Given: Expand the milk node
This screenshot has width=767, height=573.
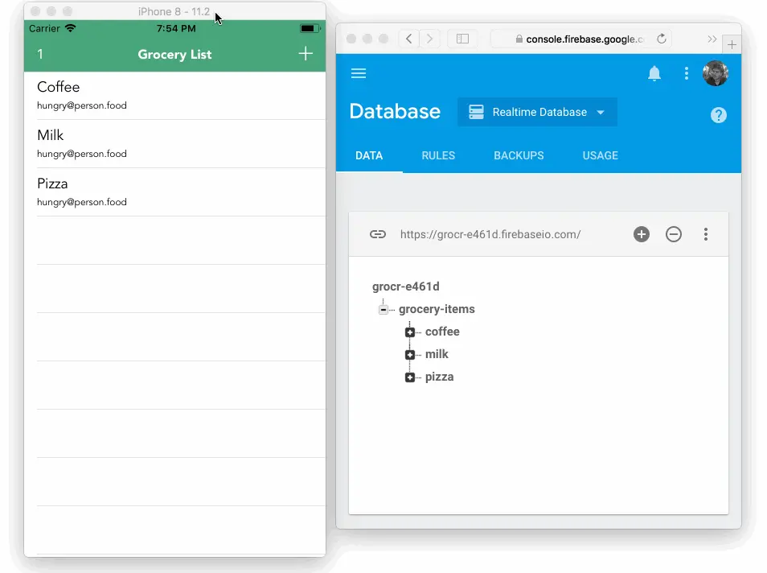Looking at the screenshot, I should (410, 355).
